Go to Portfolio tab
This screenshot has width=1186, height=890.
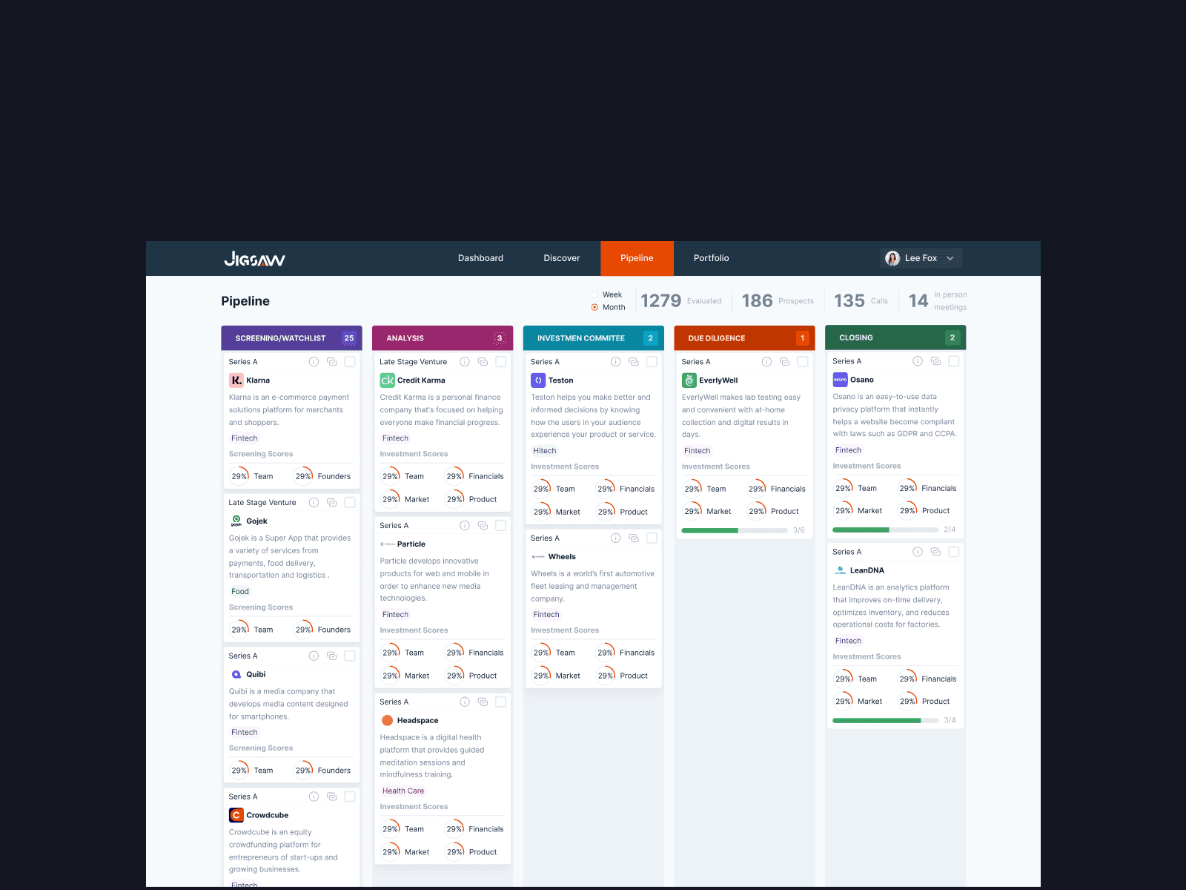[712, 258]
